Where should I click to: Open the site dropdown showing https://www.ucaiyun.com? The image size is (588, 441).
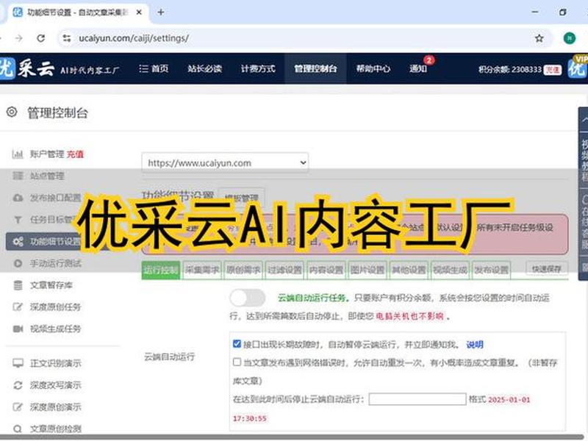tap(225, 162)
